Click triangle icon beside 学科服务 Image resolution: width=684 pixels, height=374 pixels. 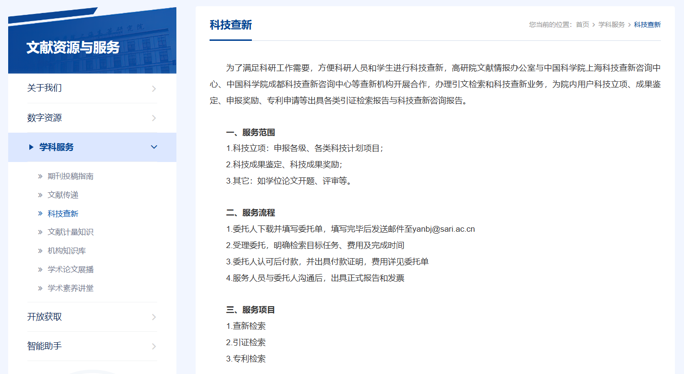(x=31, y=147)
